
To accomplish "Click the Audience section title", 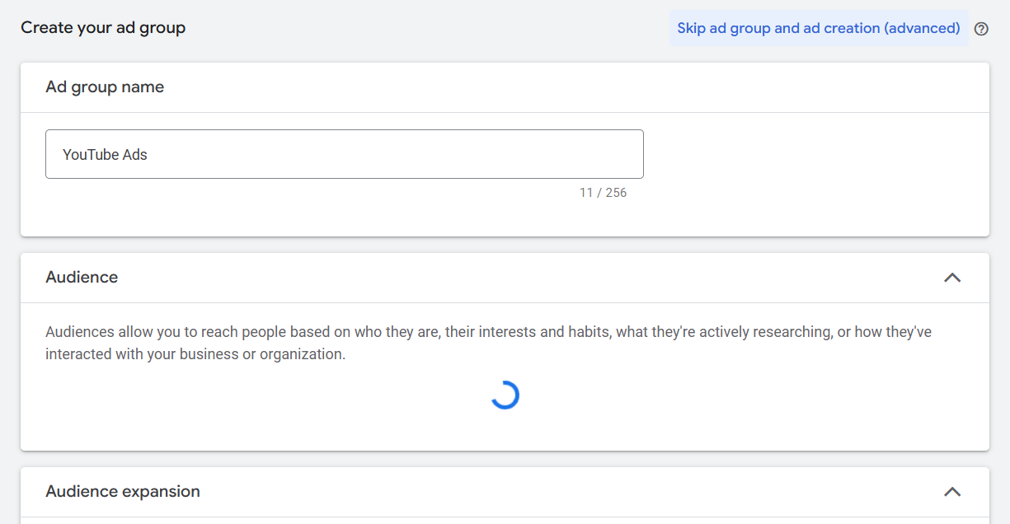I will click(x=82, y=278).
